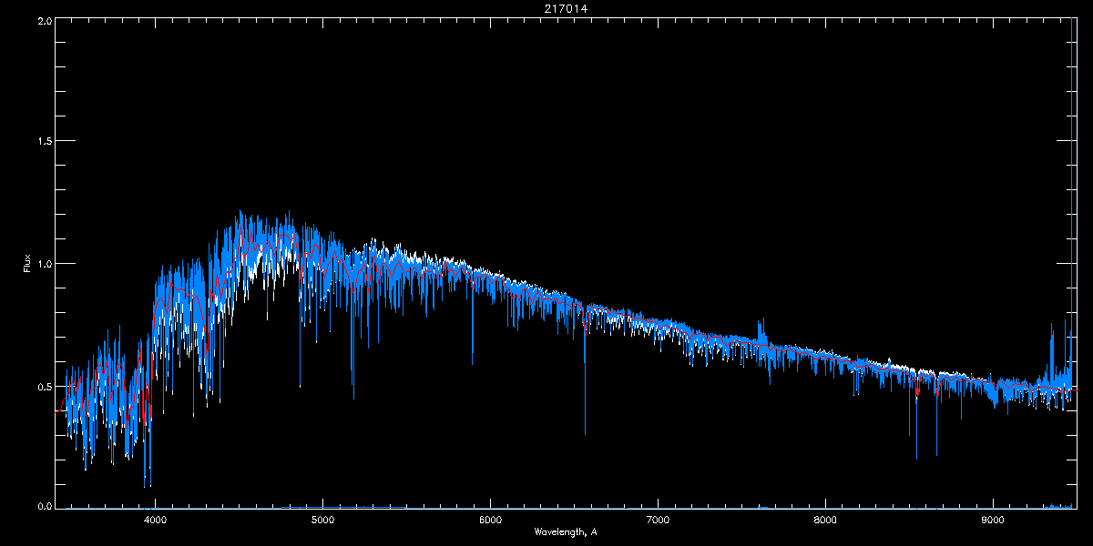Click the deepest dip just below 4000 Å
Screen dimensions: 1093x546
(x=144, y=485)
